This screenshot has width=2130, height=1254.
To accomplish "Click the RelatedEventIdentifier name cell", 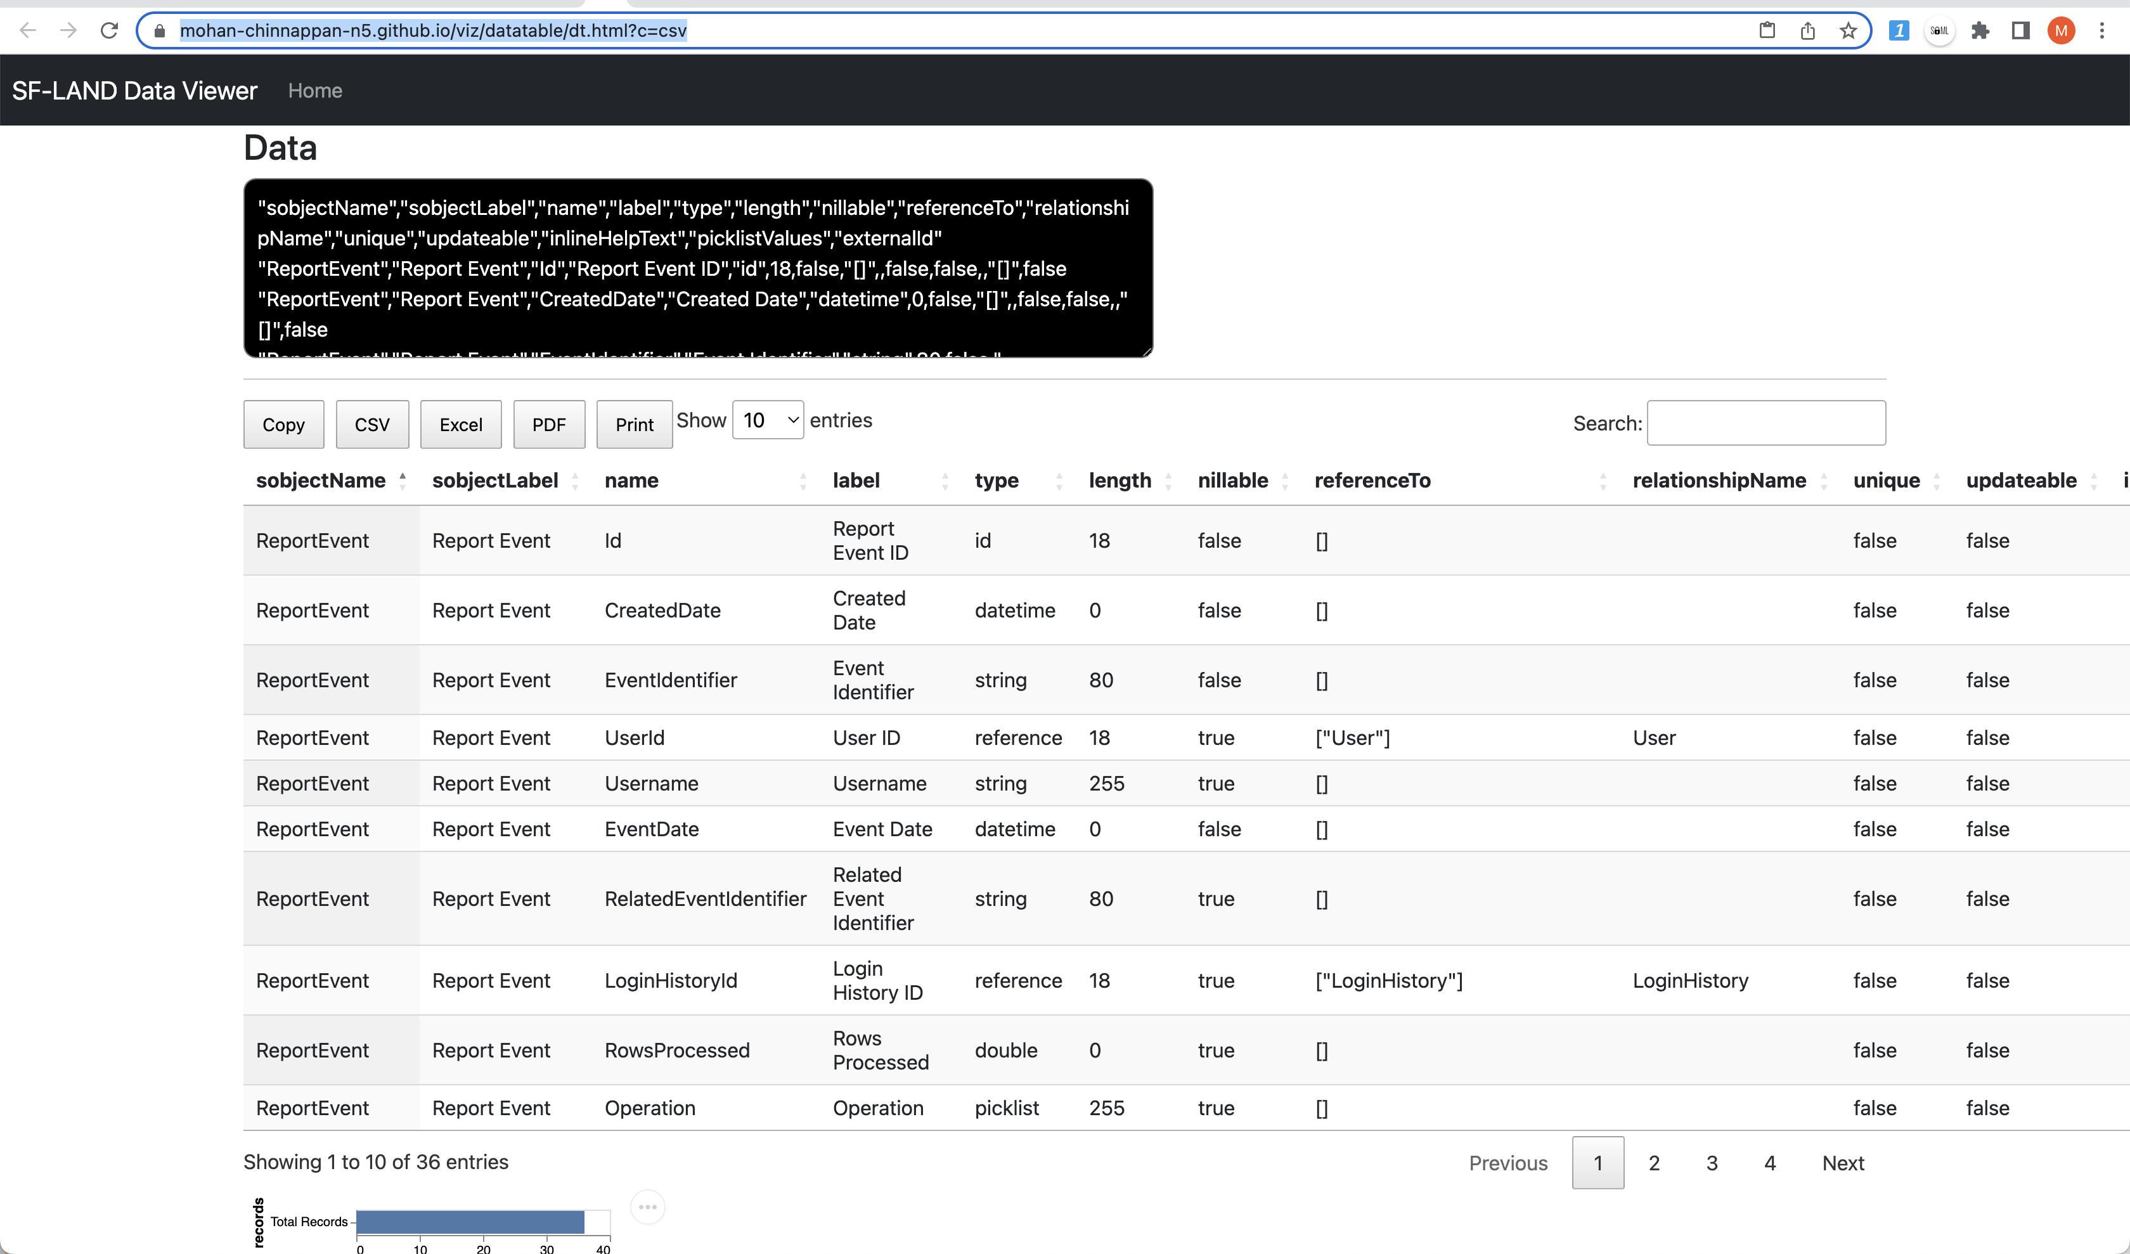I will coord(705,898).
